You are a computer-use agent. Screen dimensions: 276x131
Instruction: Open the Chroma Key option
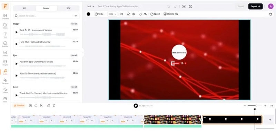[x=171, y=14]
